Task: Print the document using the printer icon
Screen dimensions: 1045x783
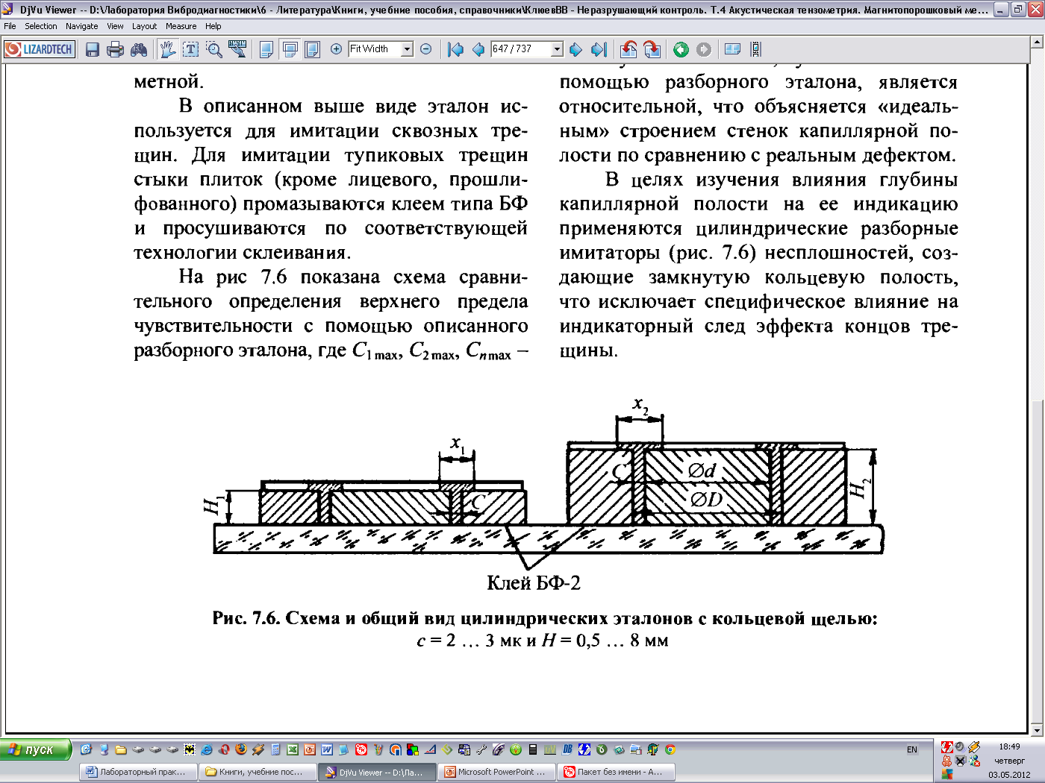Action: coord(115,50)
